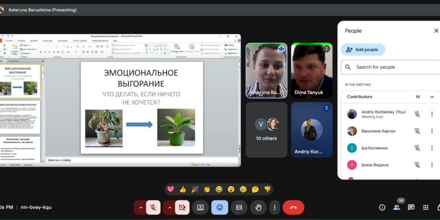440x220 pixels.
Task: Select third slide thumbnail Физические признаки
Action: point(20,149)
